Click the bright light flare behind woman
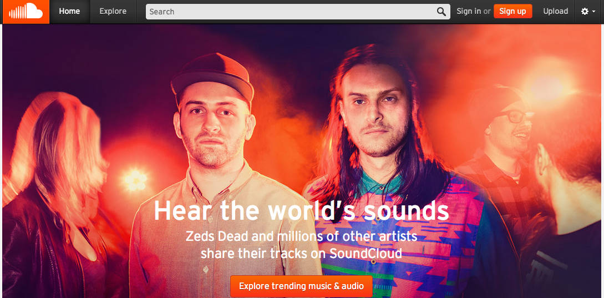Image resolution: width=604 pixels, height=298 pixels. (x=135, y=180)
